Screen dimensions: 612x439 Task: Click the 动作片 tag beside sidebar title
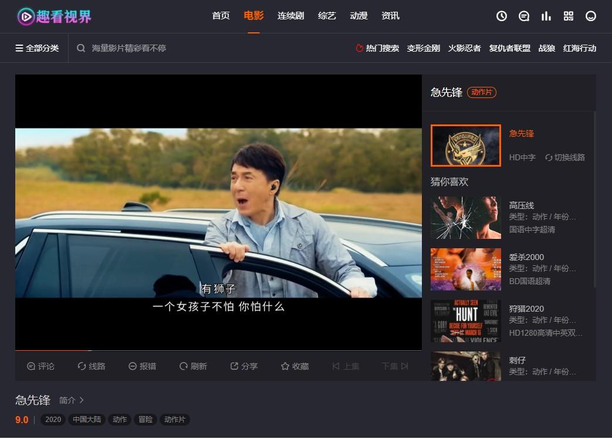(482, 92)
